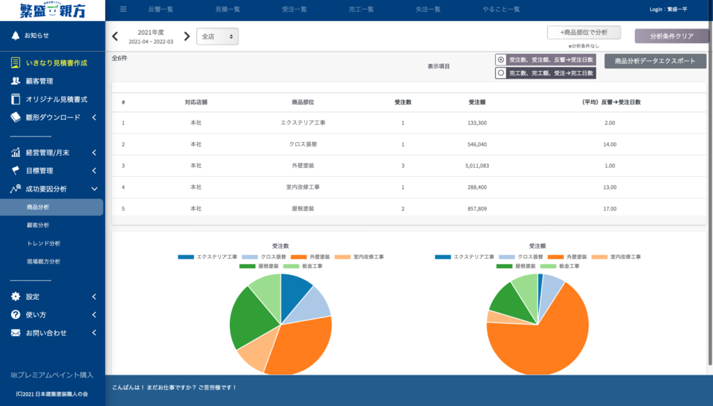Open 顧客分析 in the sidebar
Screen dimensions: 713x406
[38, 225]
